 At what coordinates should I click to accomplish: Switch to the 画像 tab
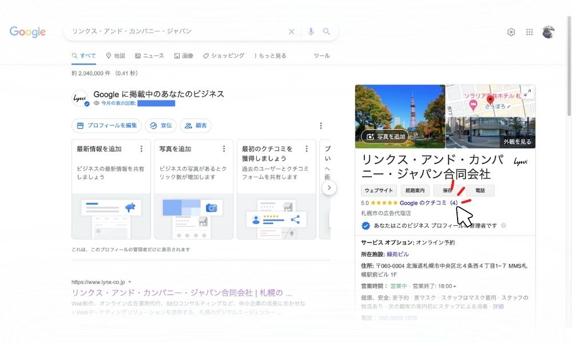184,56
